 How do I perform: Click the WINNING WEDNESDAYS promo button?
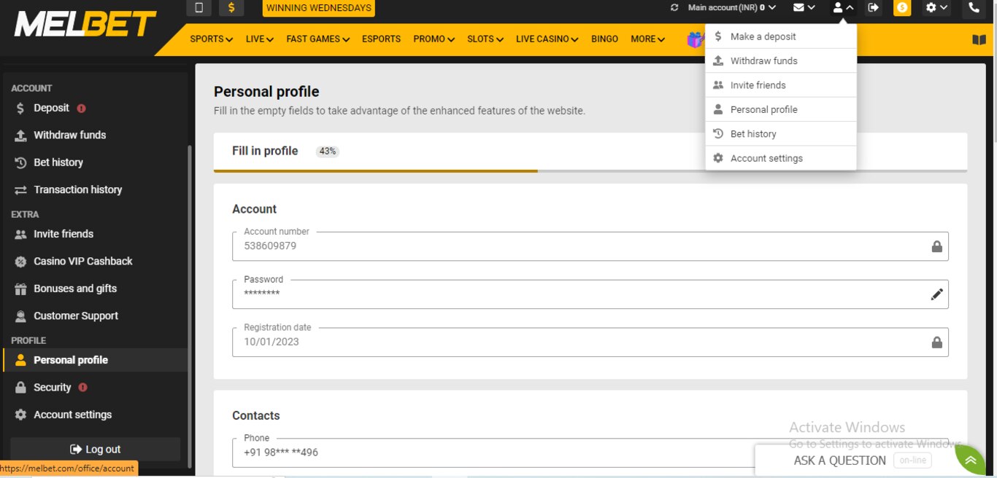coord(318,8)
